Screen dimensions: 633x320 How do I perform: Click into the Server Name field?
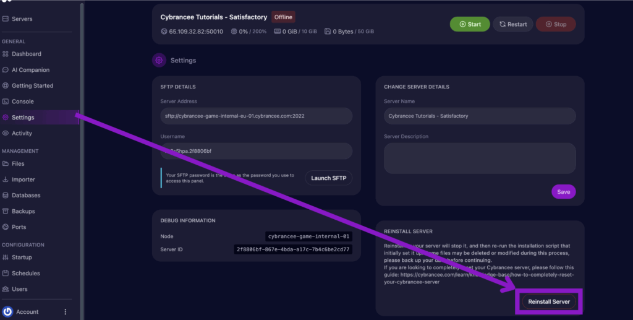click(480, 116)
